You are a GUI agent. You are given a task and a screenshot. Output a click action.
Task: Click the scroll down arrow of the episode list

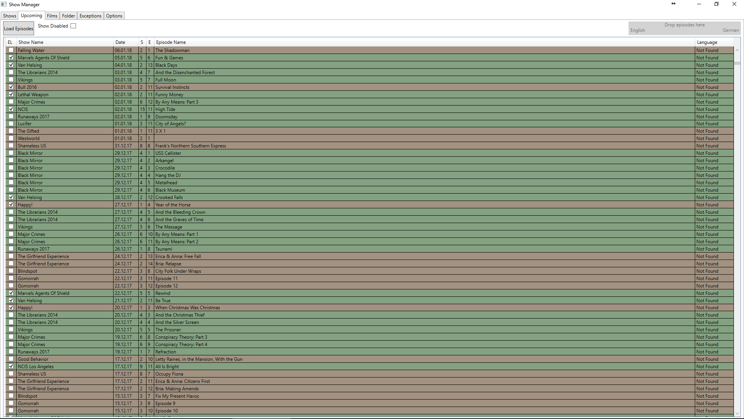click(737, 414)
